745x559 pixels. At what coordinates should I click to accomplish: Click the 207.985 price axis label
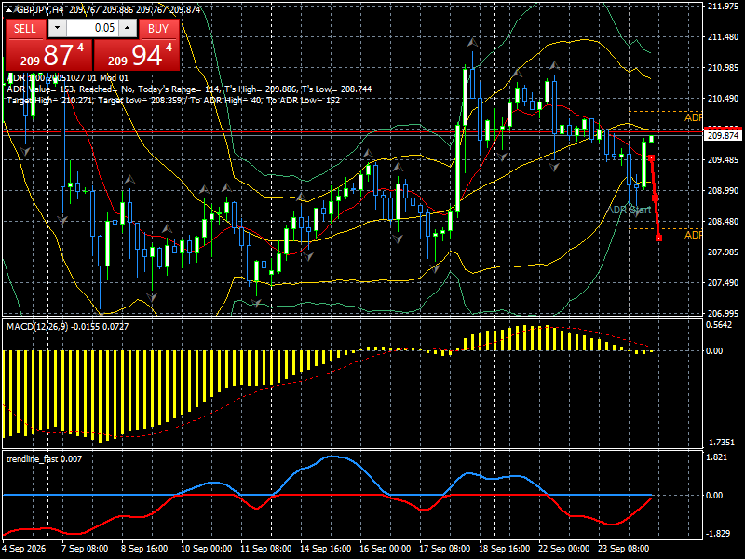tap(723, 252)
